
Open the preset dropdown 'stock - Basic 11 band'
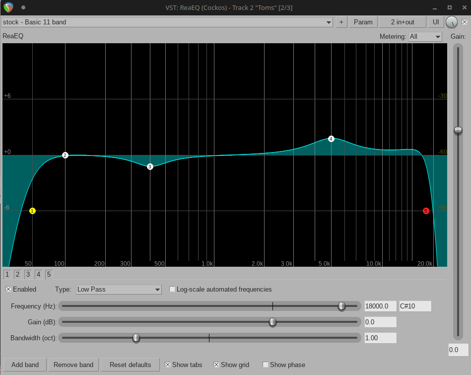(167, 22)
